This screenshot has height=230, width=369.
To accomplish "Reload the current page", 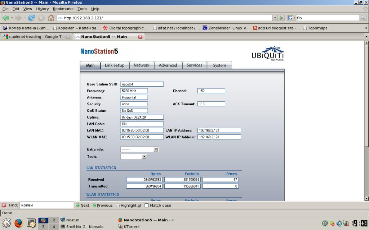I will [31, 18].
